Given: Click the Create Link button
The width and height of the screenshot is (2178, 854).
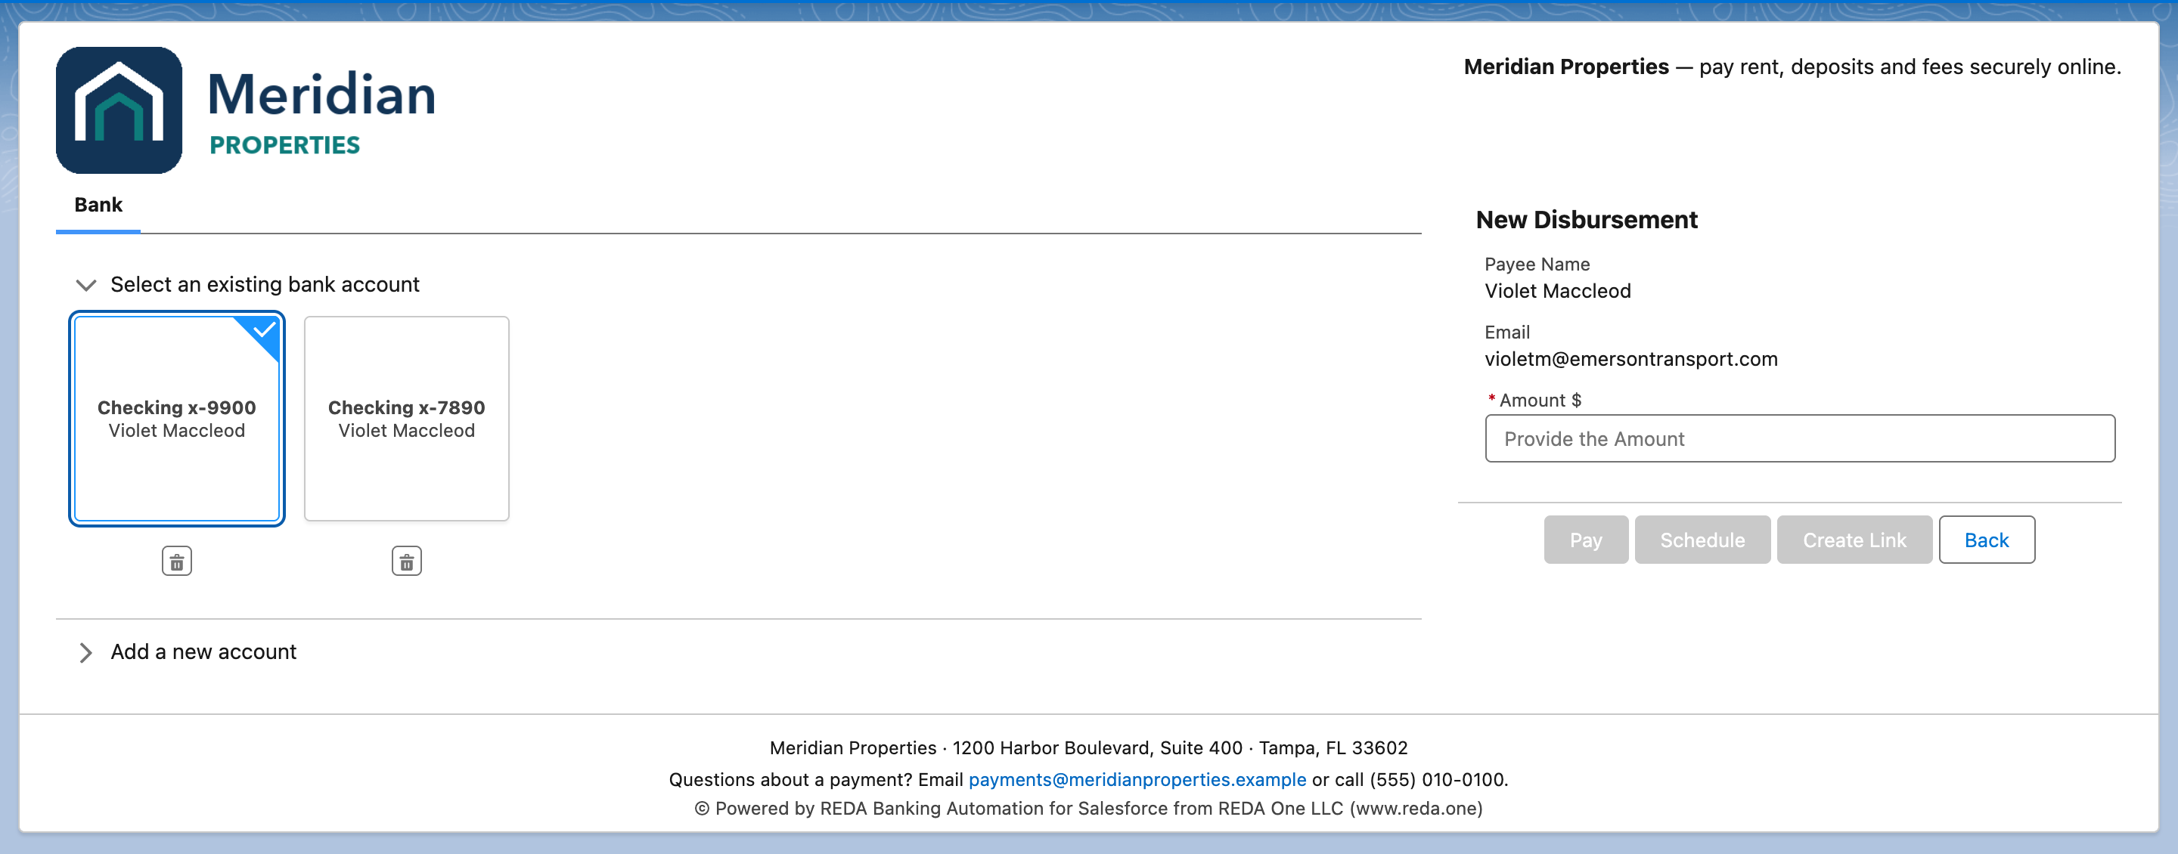Looking at the screenshot, I should pyautogui.click(x=1854, y=540).
